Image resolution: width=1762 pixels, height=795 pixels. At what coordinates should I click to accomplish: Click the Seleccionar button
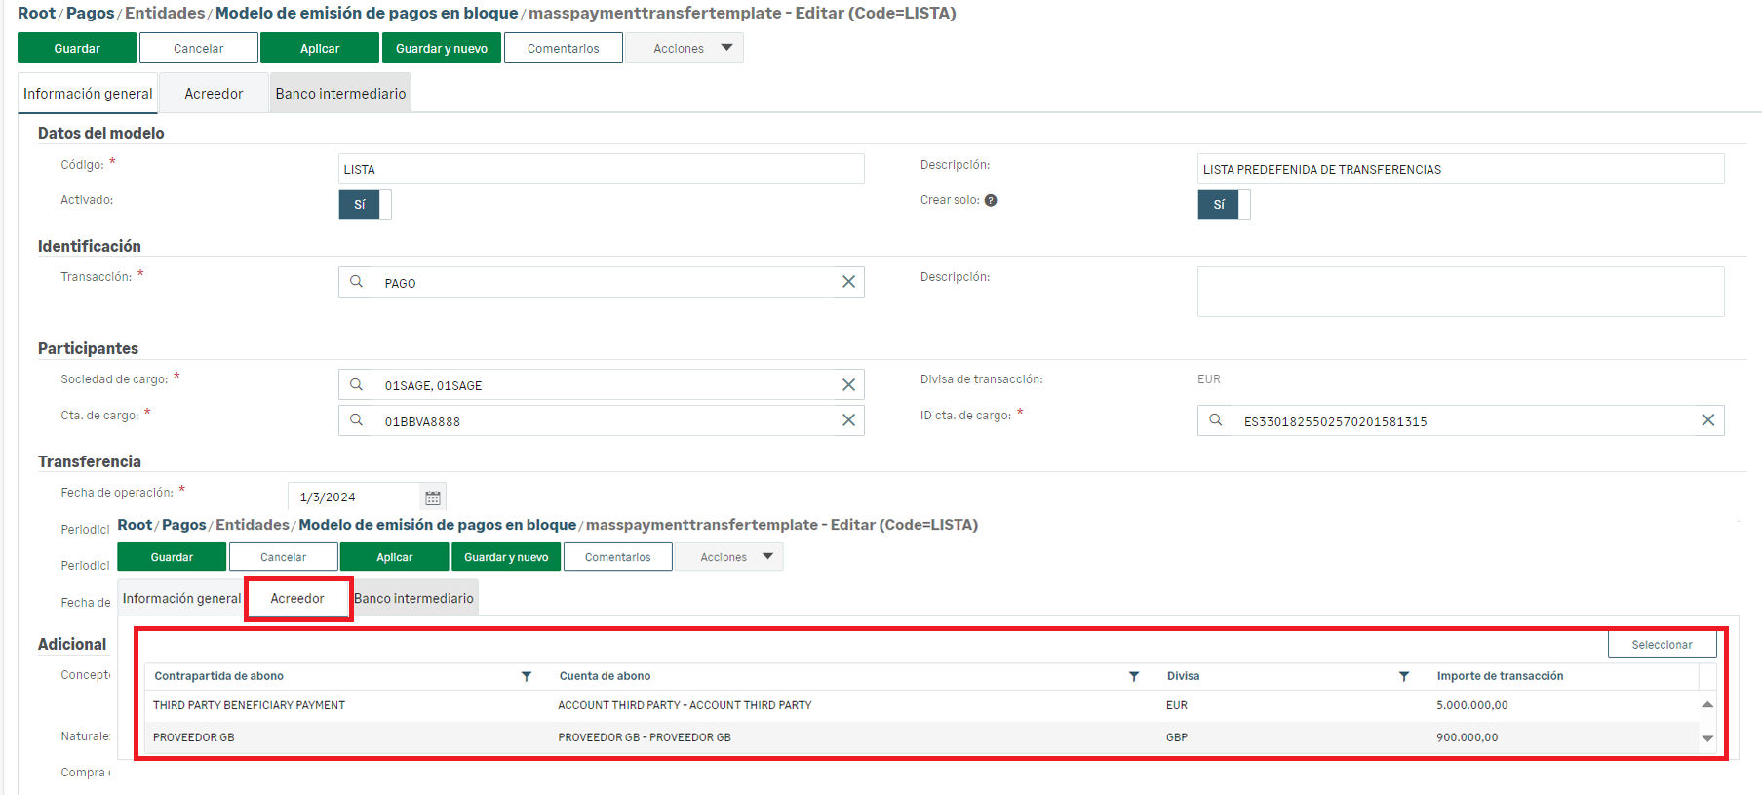click(x=1662, y=645)
